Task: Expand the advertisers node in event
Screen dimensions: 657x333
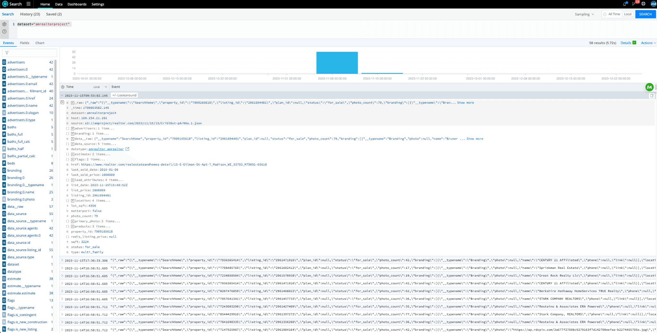Action: (73, 129)
